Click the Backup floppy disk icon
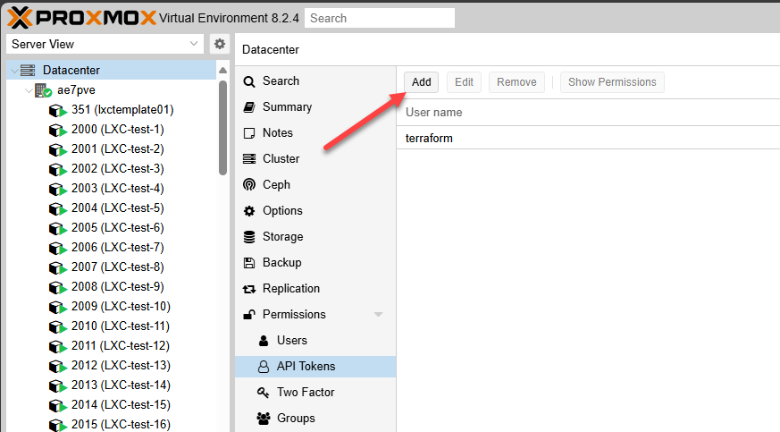This screenshot has height=432, width=780. click(249, 263)
